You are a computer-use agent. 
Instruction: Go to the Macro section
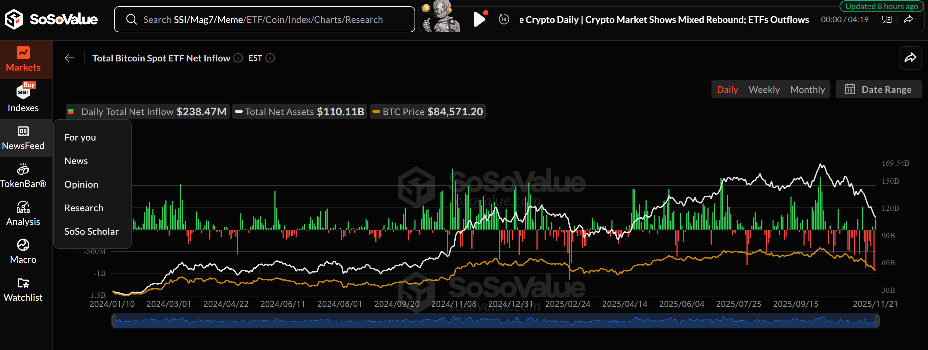tap(23, 252)
